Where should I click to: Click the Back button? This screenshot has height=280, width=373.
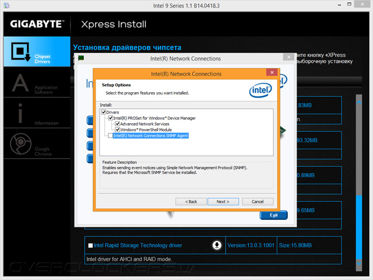[x=191, y=201]
